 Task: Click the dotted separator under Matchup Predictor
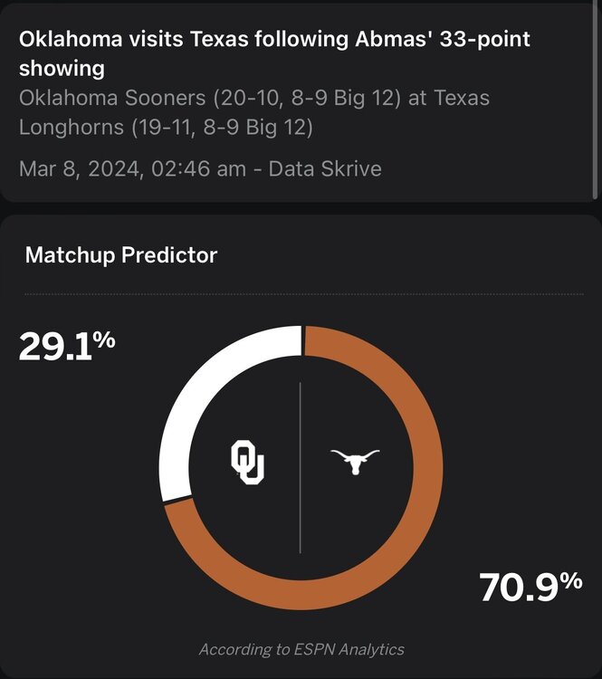tap(303, 294)
